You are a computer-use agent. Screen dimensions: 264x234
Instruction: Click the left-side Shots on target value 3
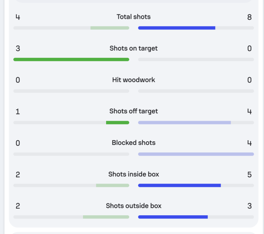[x=18, y=49]
